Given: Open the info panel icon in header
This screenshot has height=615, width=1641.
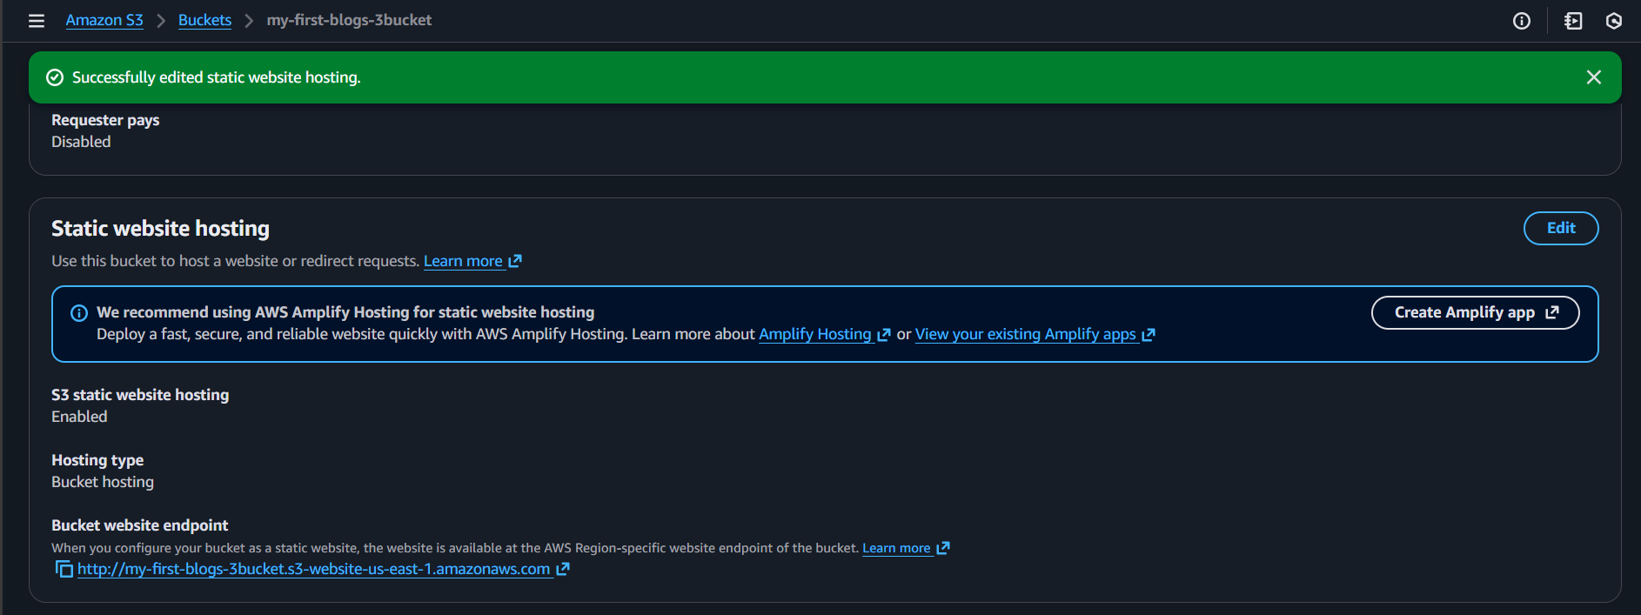Looking at the screenshot, I should click(1522, 21).
